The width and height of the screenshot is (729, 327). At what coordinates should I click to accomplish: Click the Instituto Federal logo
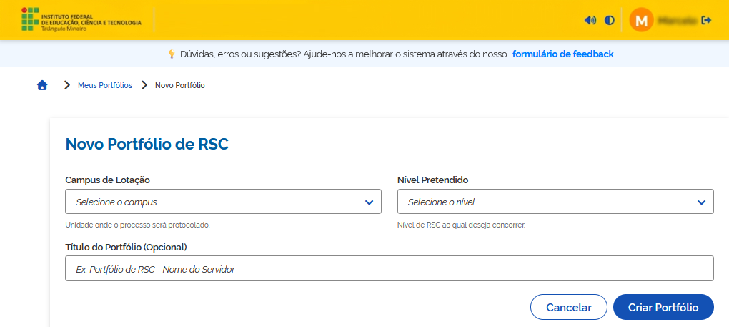click(81, 20)
